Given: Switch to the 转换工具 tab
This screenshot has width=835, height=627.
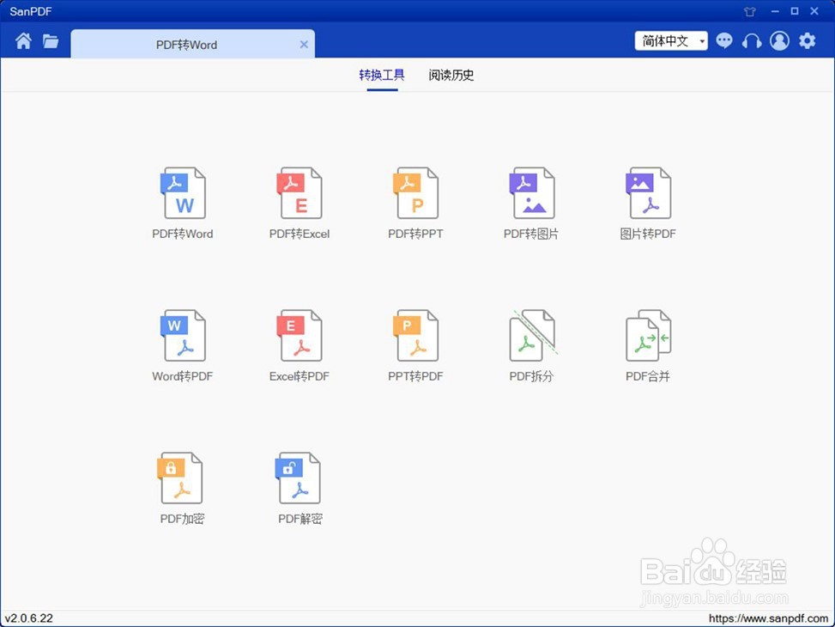Looking at the screenshot, I should [x=382, y=76].
